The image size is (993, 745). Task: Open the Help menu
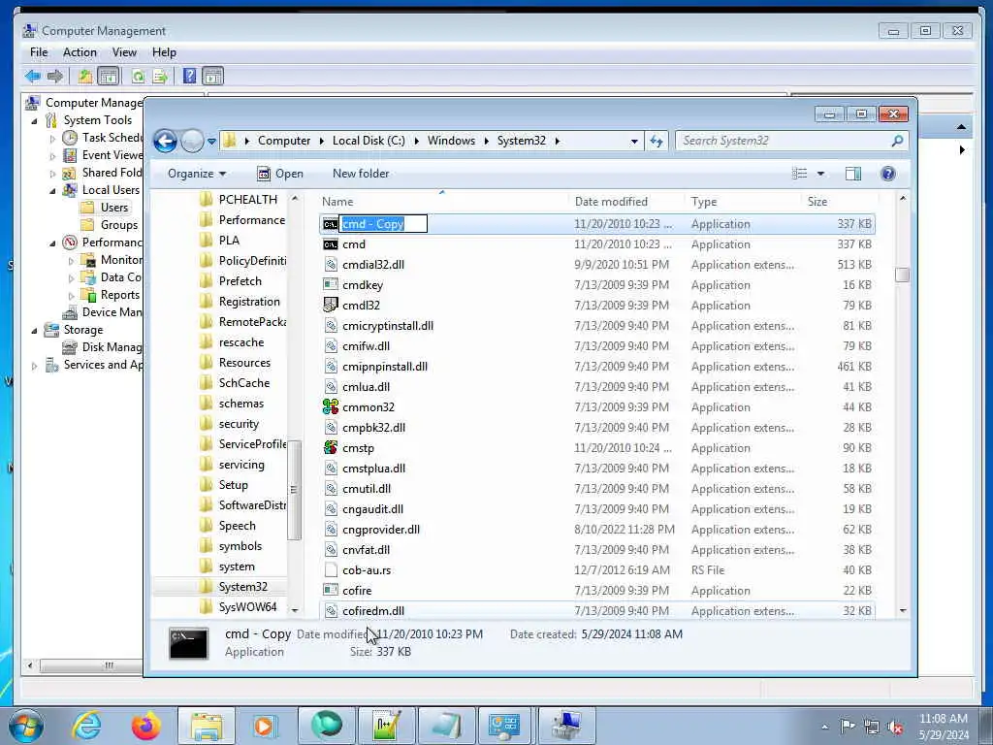[164, 52]
